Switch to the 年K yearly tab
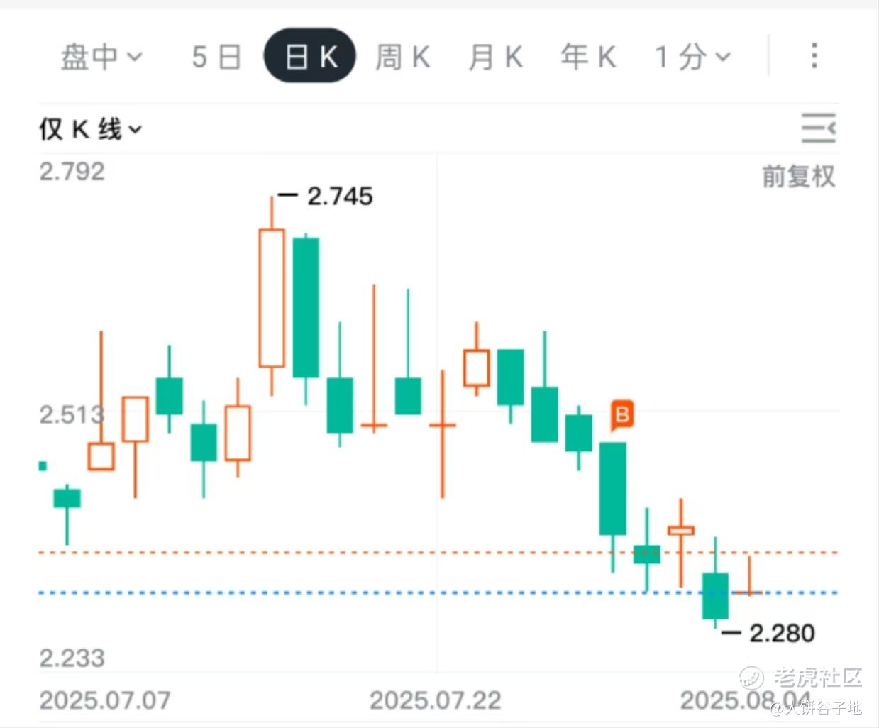Screen dimensions: 879x728 [588, 57]
